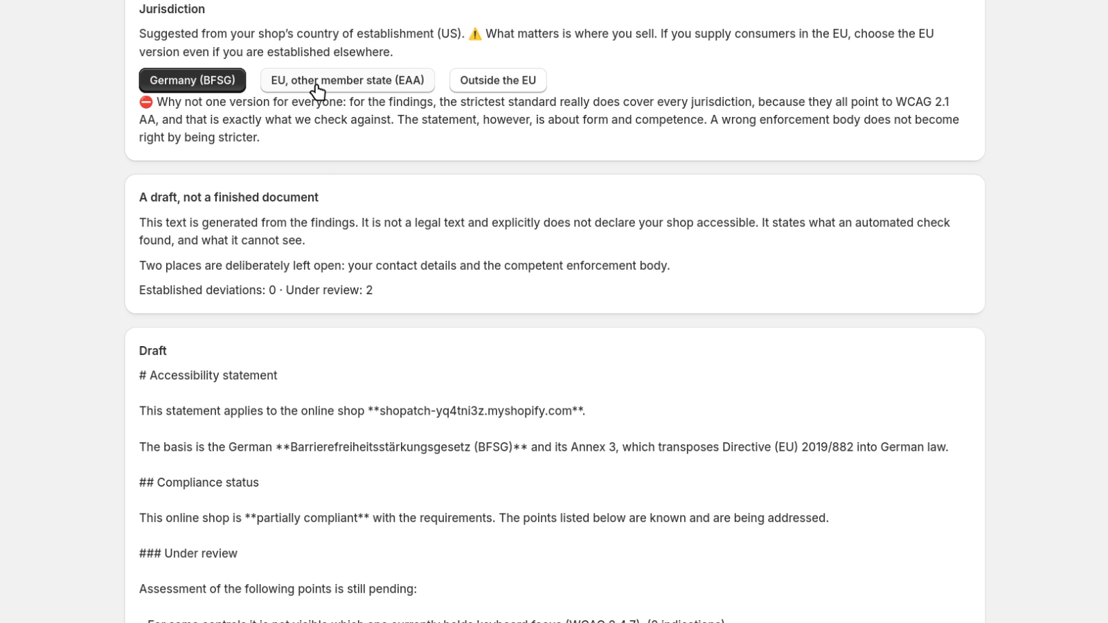Click the 'Why not one version for everyone' explanation
1108x623 pixels.
tap(549, 120)
